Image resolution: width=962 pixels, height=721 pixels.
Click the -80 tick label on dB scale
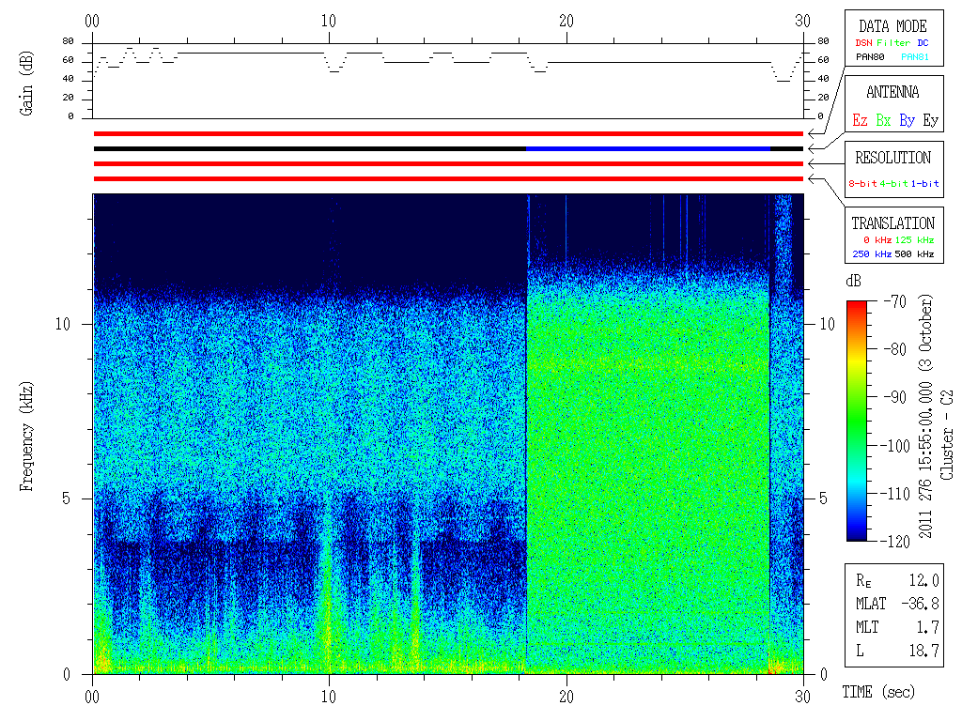coord(895,349)
